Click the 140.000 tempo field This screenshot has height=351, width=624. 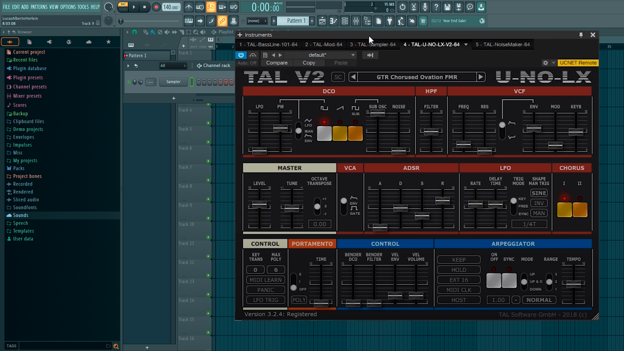171,7
